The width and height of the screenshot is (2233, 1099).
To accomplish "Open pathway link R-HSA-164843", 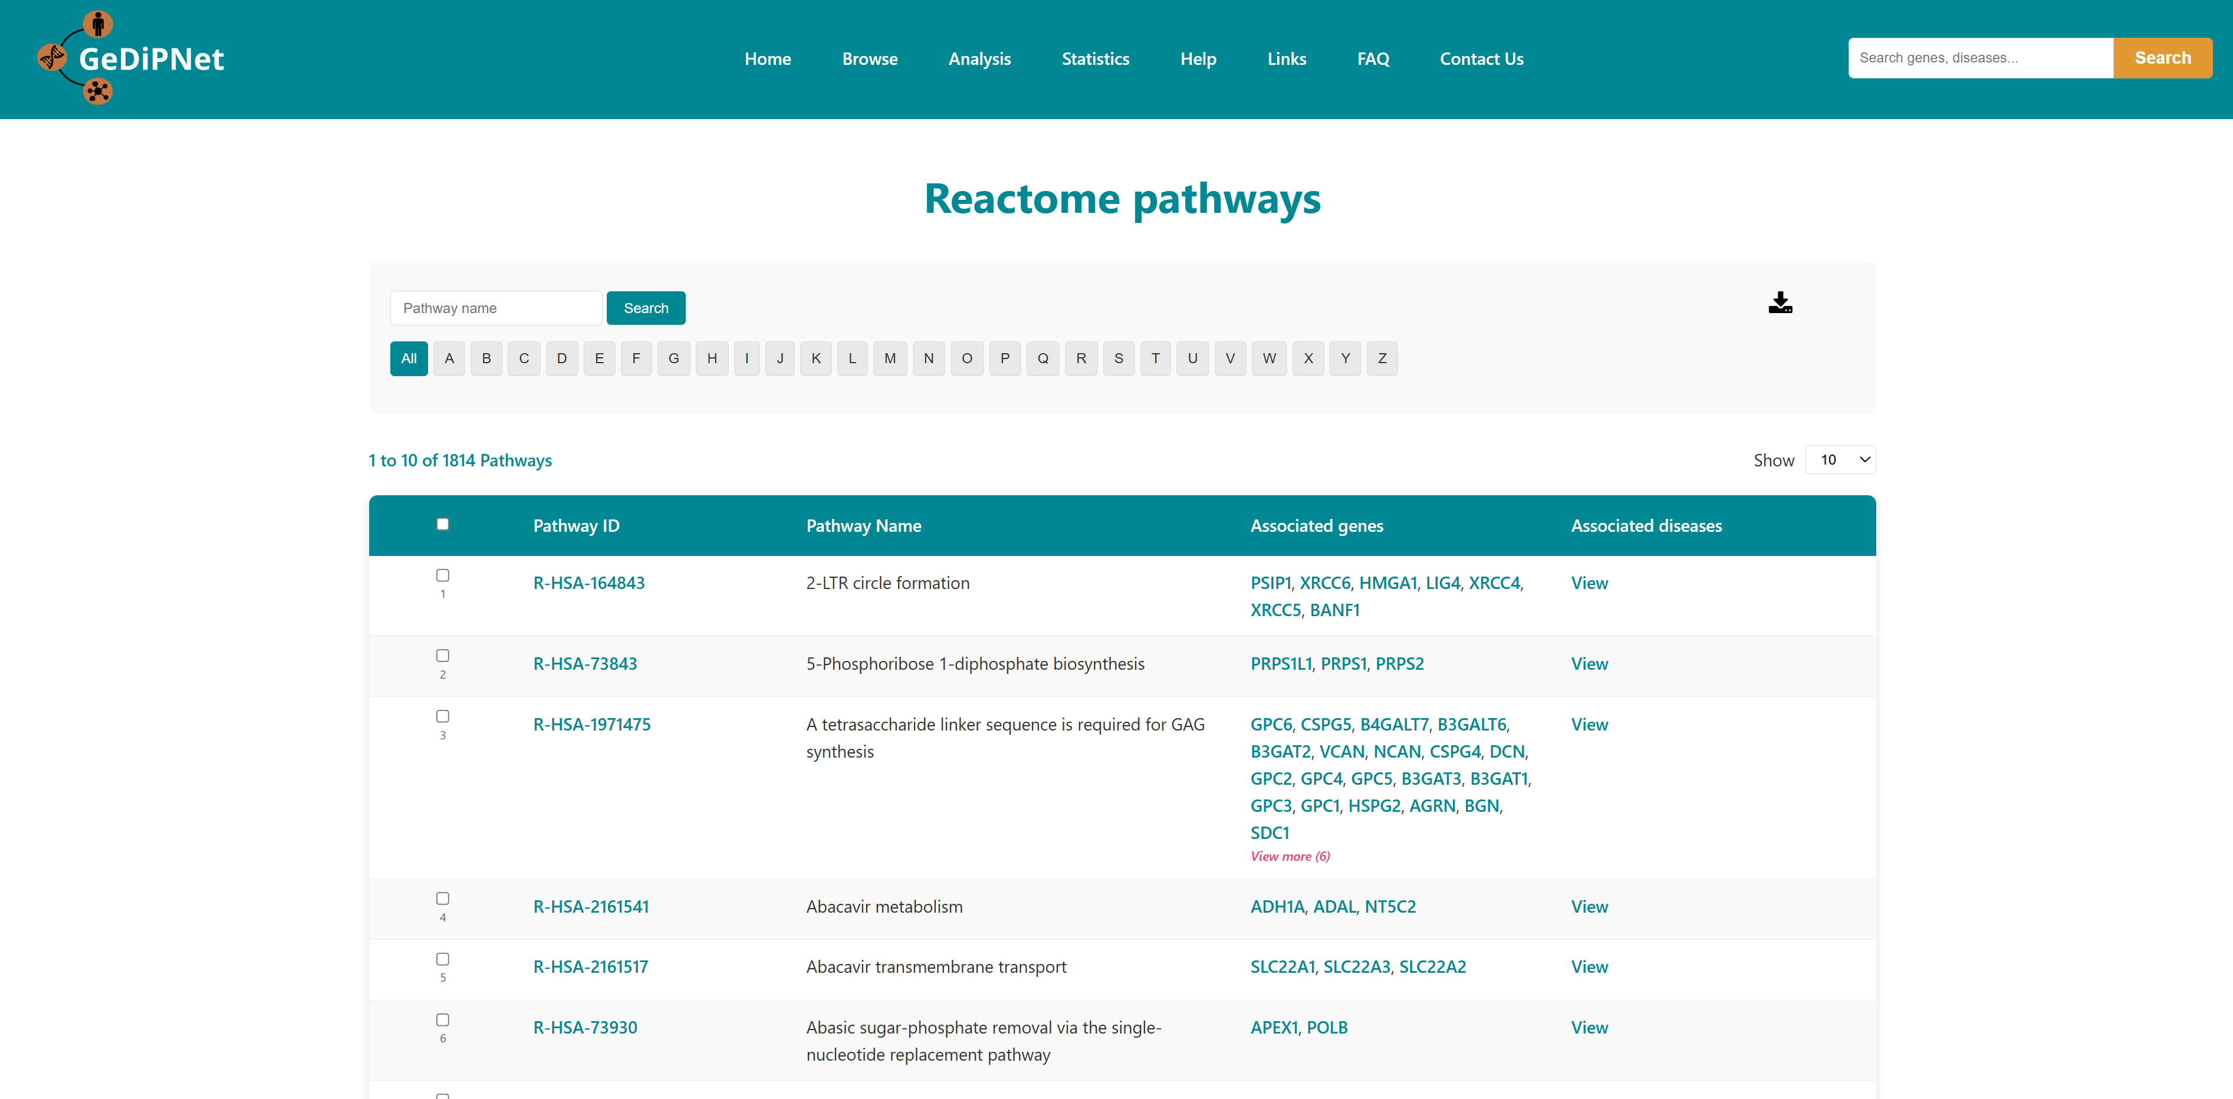I will (x=588, y=583).
